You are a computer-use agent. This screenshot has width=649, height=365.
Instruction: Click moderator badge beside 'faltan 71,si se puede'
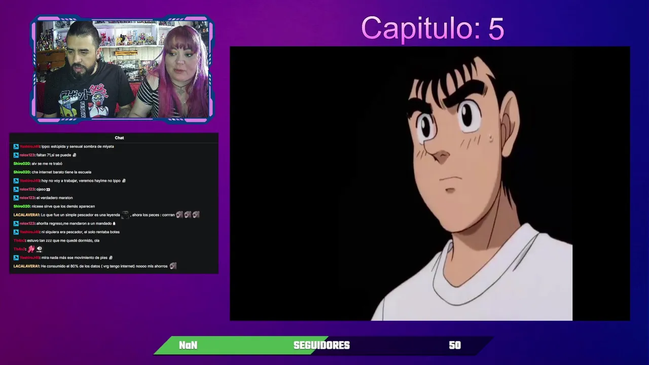point(16,155)
